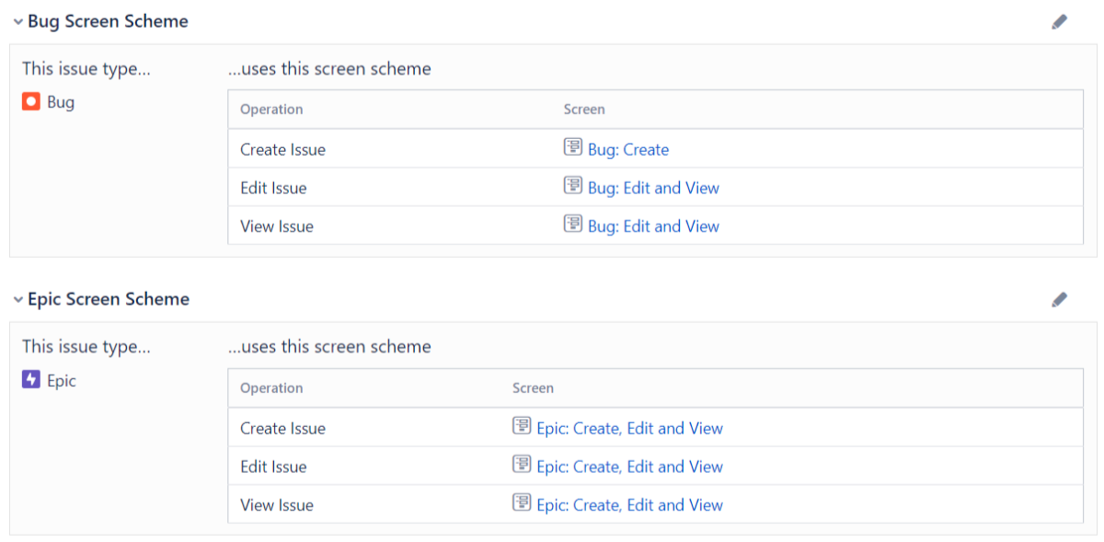The width and height of the screenshot is (1104, 542).
Task: Click the screen icon beside Bug: Create
Action: click(575, 148)
